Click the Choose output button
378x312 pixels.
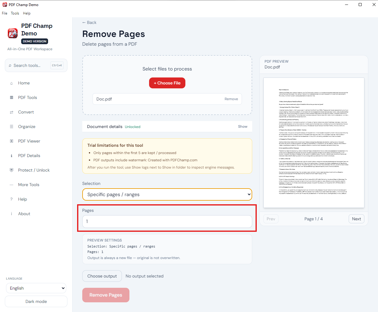[102, 276]
